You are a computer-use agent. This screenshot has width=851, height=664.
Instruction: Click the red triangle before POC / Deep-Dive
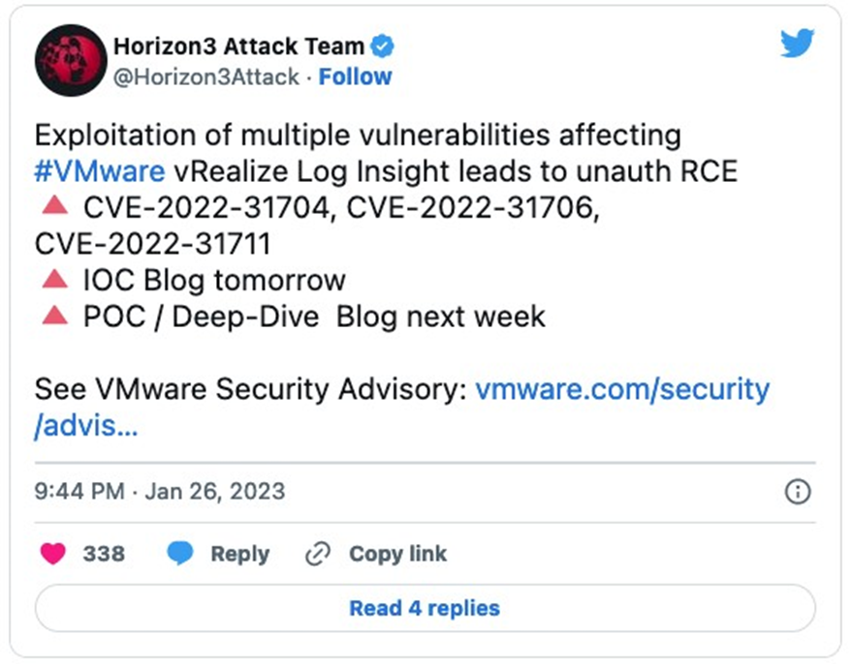pyautogui.click(x=55, y=315)
